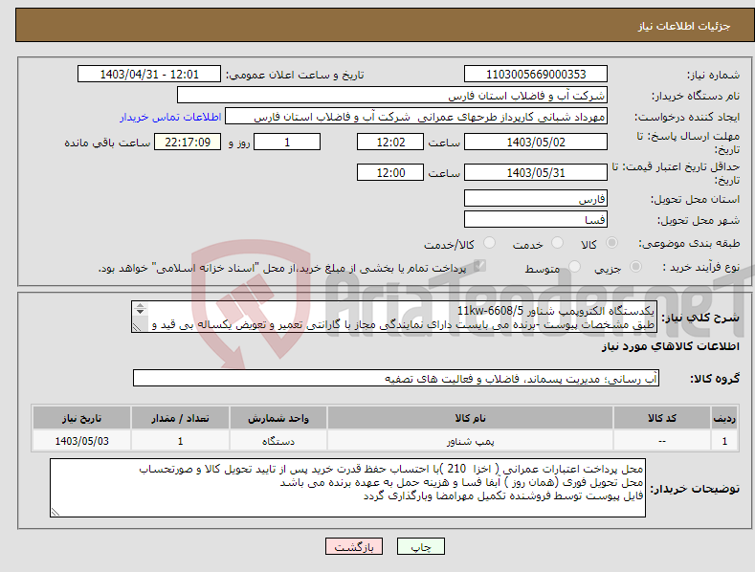Select the خدمت radio button
Viewport: 755px width, 572px height.
[557, 243]
